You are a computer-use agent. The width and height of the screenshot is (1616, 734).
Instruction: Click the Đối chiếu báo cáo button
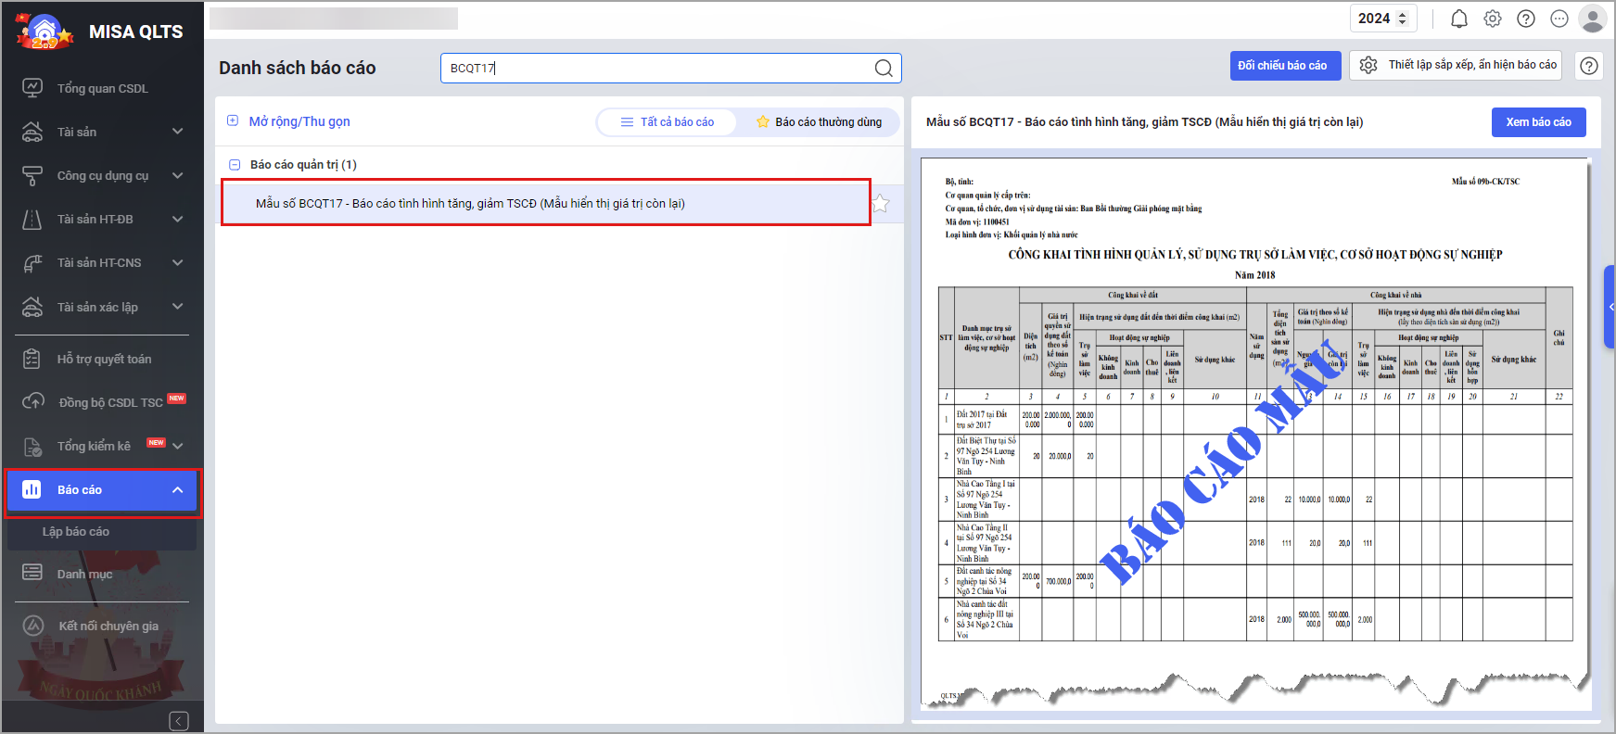(x=1282, y=66)
